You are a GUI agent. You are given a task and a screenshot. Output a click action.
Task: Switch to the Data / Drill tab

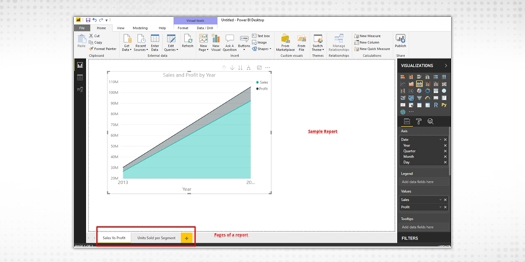click(205, 28)
